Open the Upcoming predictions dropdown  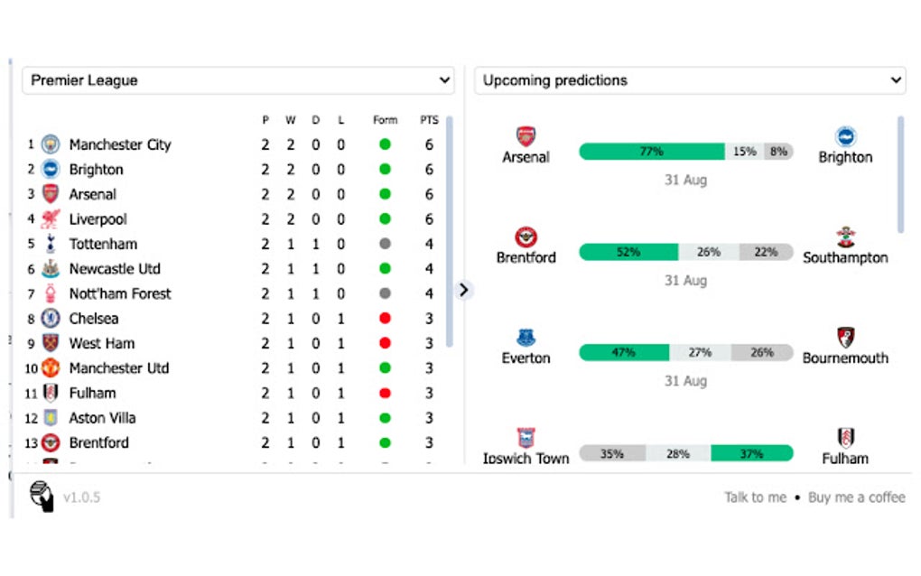tap(690, 80)
